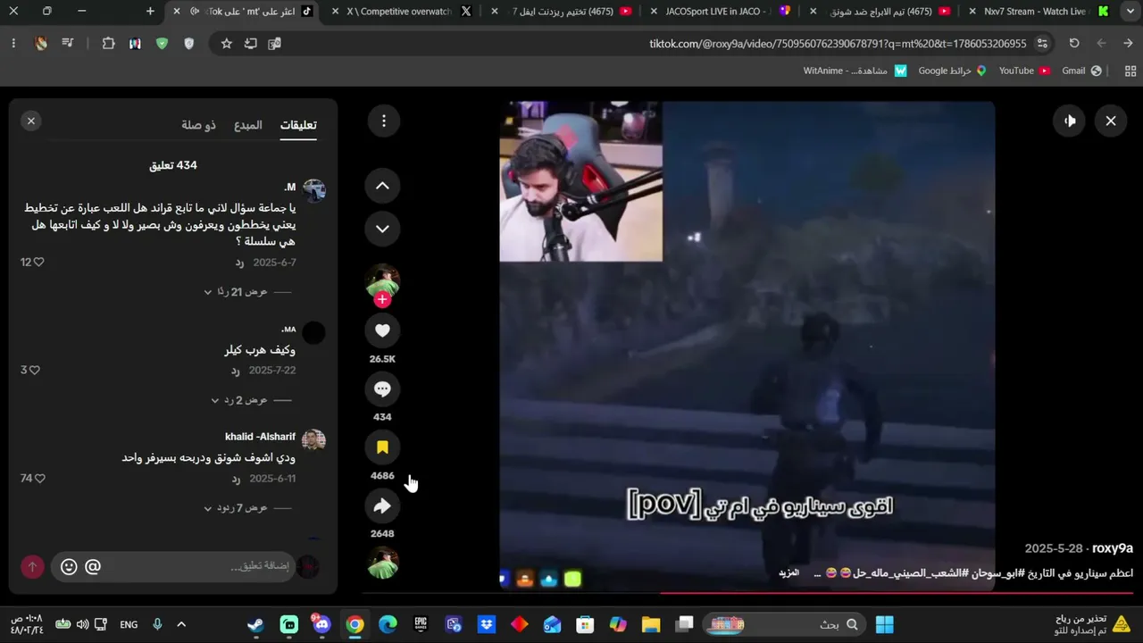Close the comments side panel
The width and height of the screenshot is (1143, 643).
31,121
